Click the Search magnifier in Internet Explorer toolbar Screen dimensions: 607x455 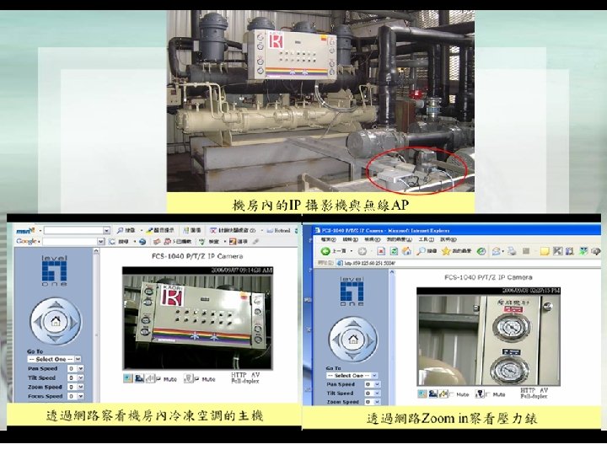click(x=421, y=251)
